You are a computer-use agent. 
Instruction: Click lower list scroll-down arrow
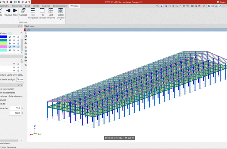22,71
